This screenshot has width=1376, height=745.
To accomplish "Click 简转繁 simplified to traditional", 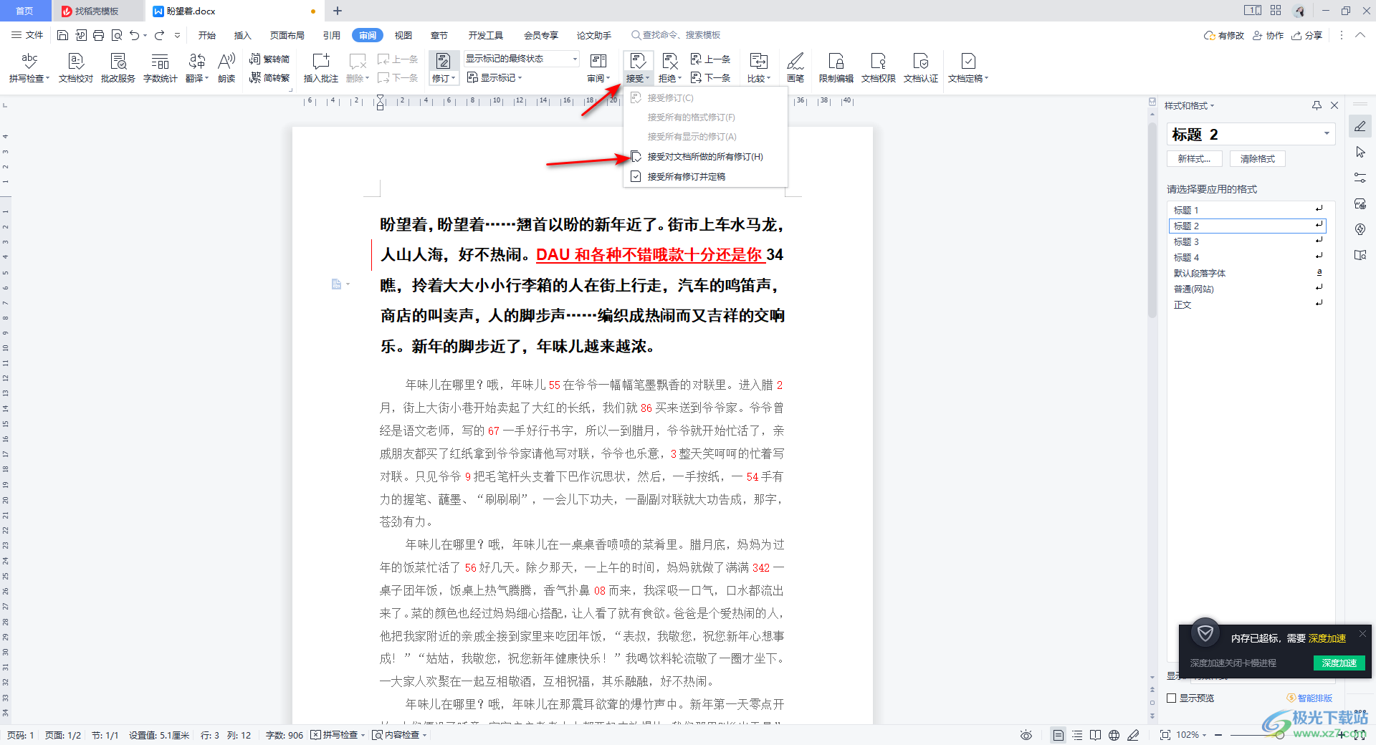I will pos(269,77).
